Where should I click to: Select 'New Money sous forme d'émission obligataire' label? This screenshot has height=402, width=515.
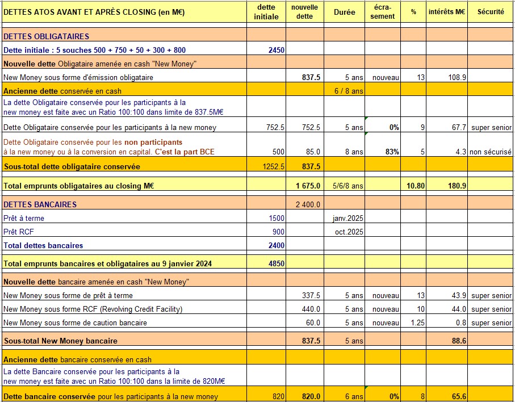(78, 78)
